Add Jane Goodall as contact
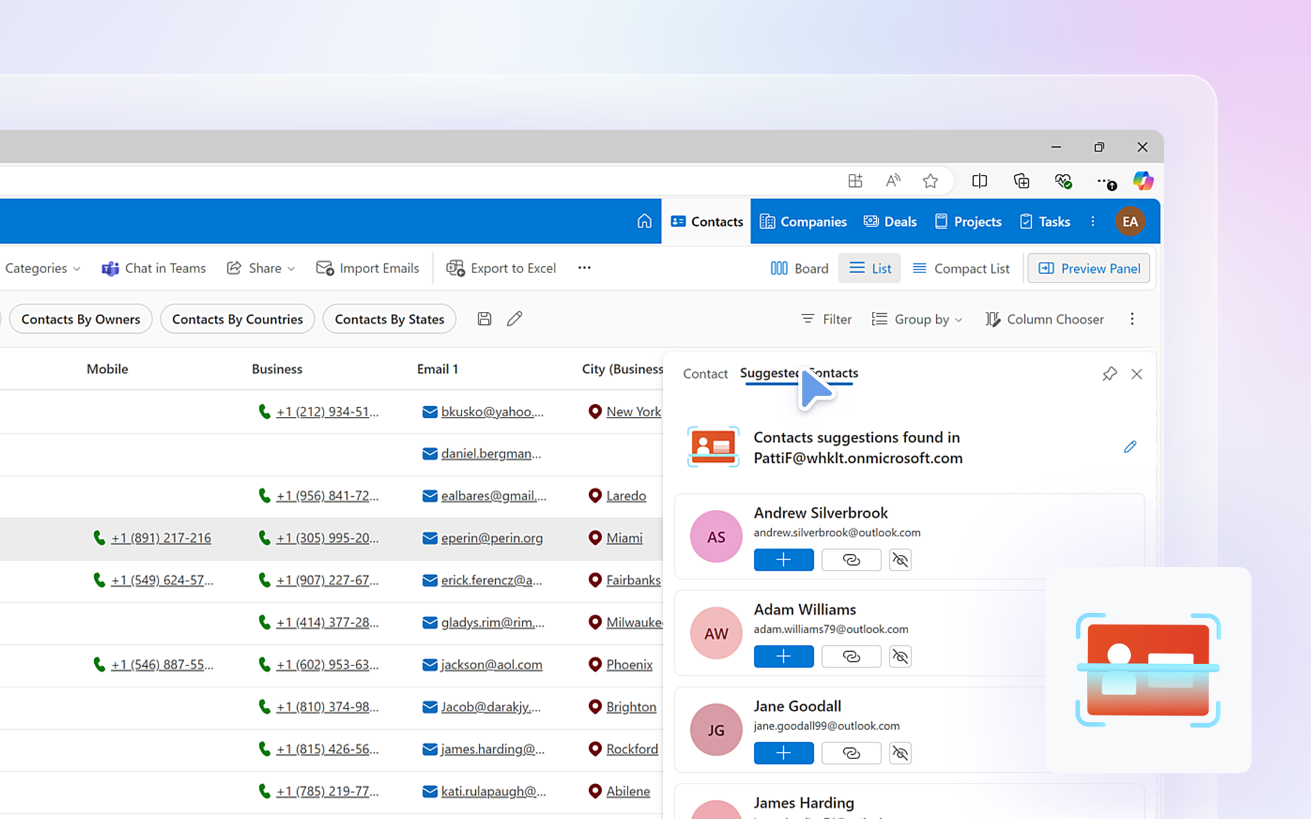The height and width of the screenshot is (819, 1311). (784, 753)
